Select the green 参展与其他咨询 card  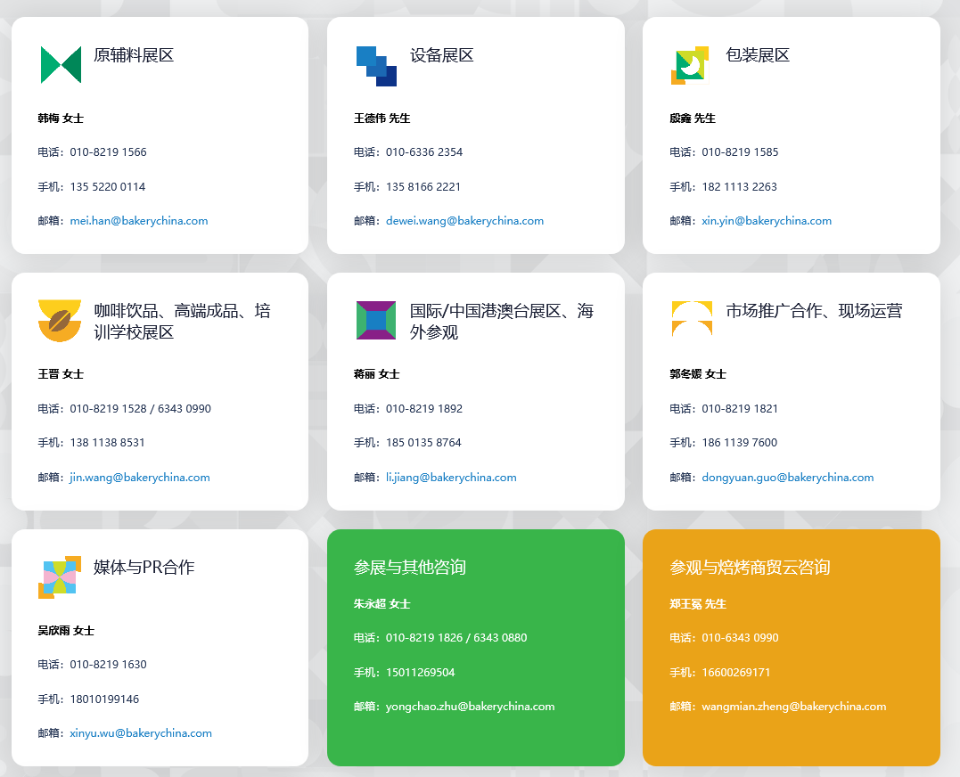pyautogui.click(x=475, y=648)
